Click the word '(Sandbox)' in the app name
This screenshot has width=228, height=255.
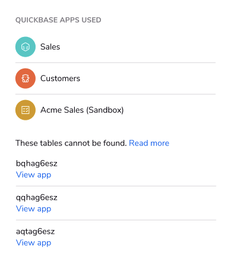tap(105, 110)
